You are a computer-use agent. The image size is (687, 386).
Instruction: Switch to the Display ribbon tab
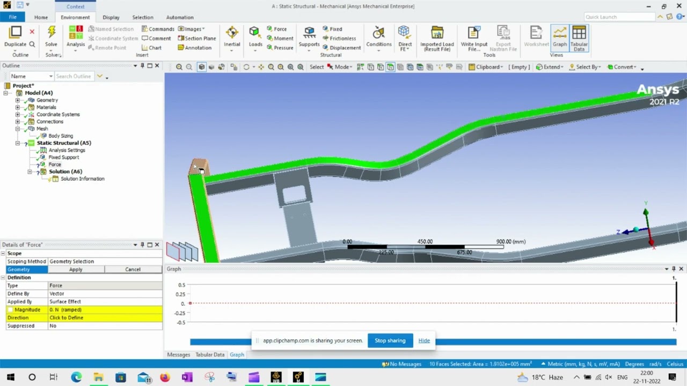[111, 17]
